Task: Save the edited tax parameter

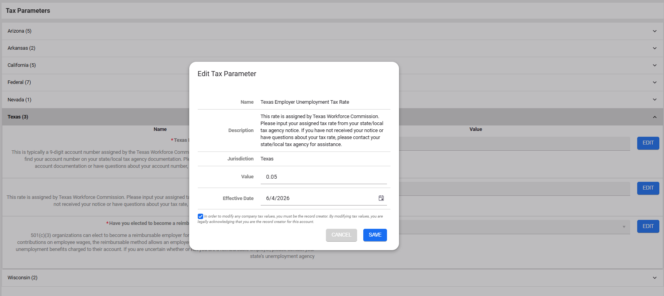Action: click(x=375, y=235)
